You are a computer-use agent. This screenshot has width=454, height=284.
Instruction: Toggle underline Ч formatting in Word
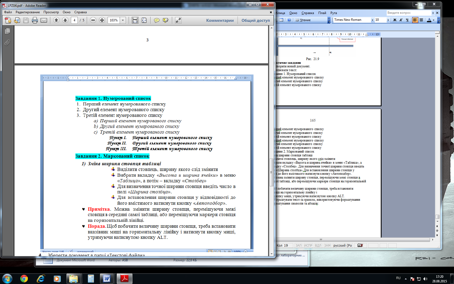407,20
